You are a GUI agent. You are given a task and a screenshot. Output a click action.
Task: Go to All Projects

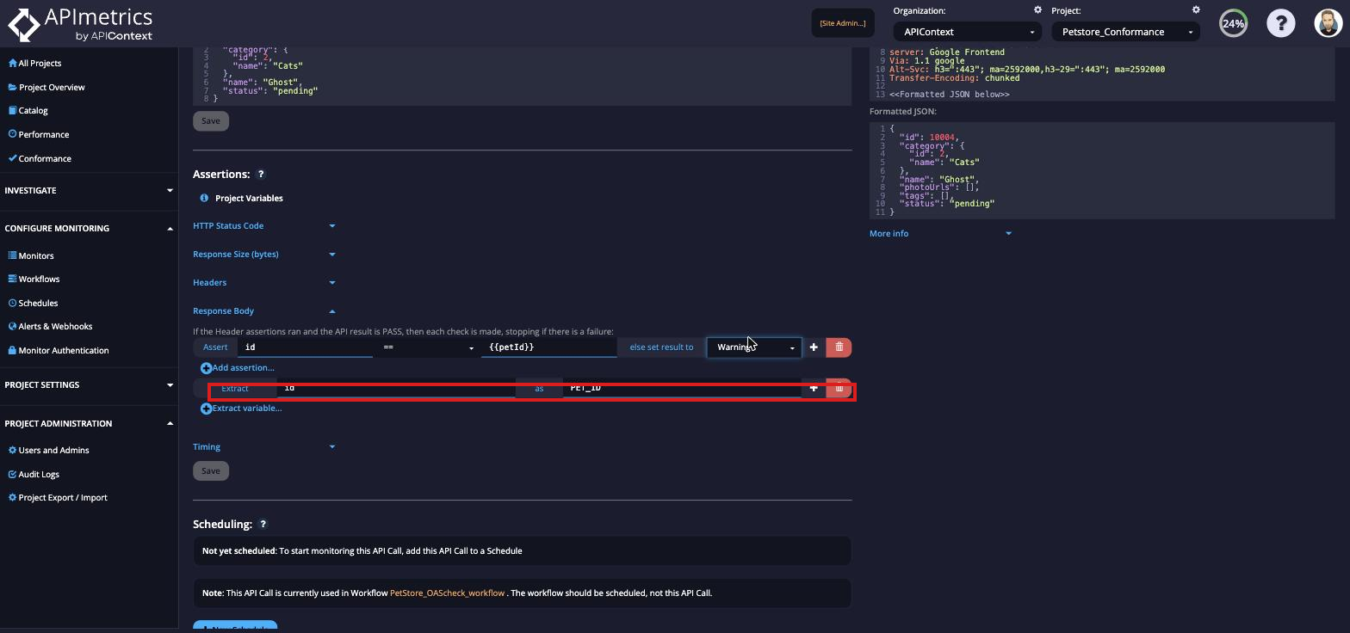(34, 64)
